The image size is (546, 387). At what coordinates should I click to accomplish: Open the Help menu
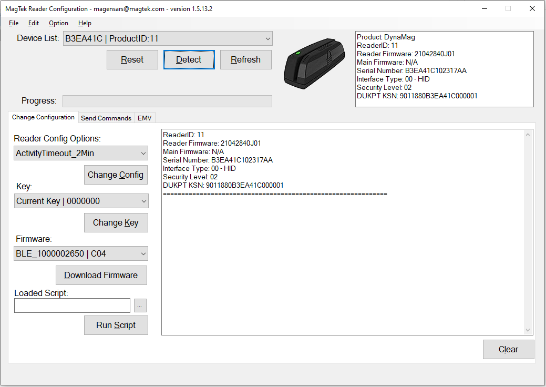pos(85,23)
